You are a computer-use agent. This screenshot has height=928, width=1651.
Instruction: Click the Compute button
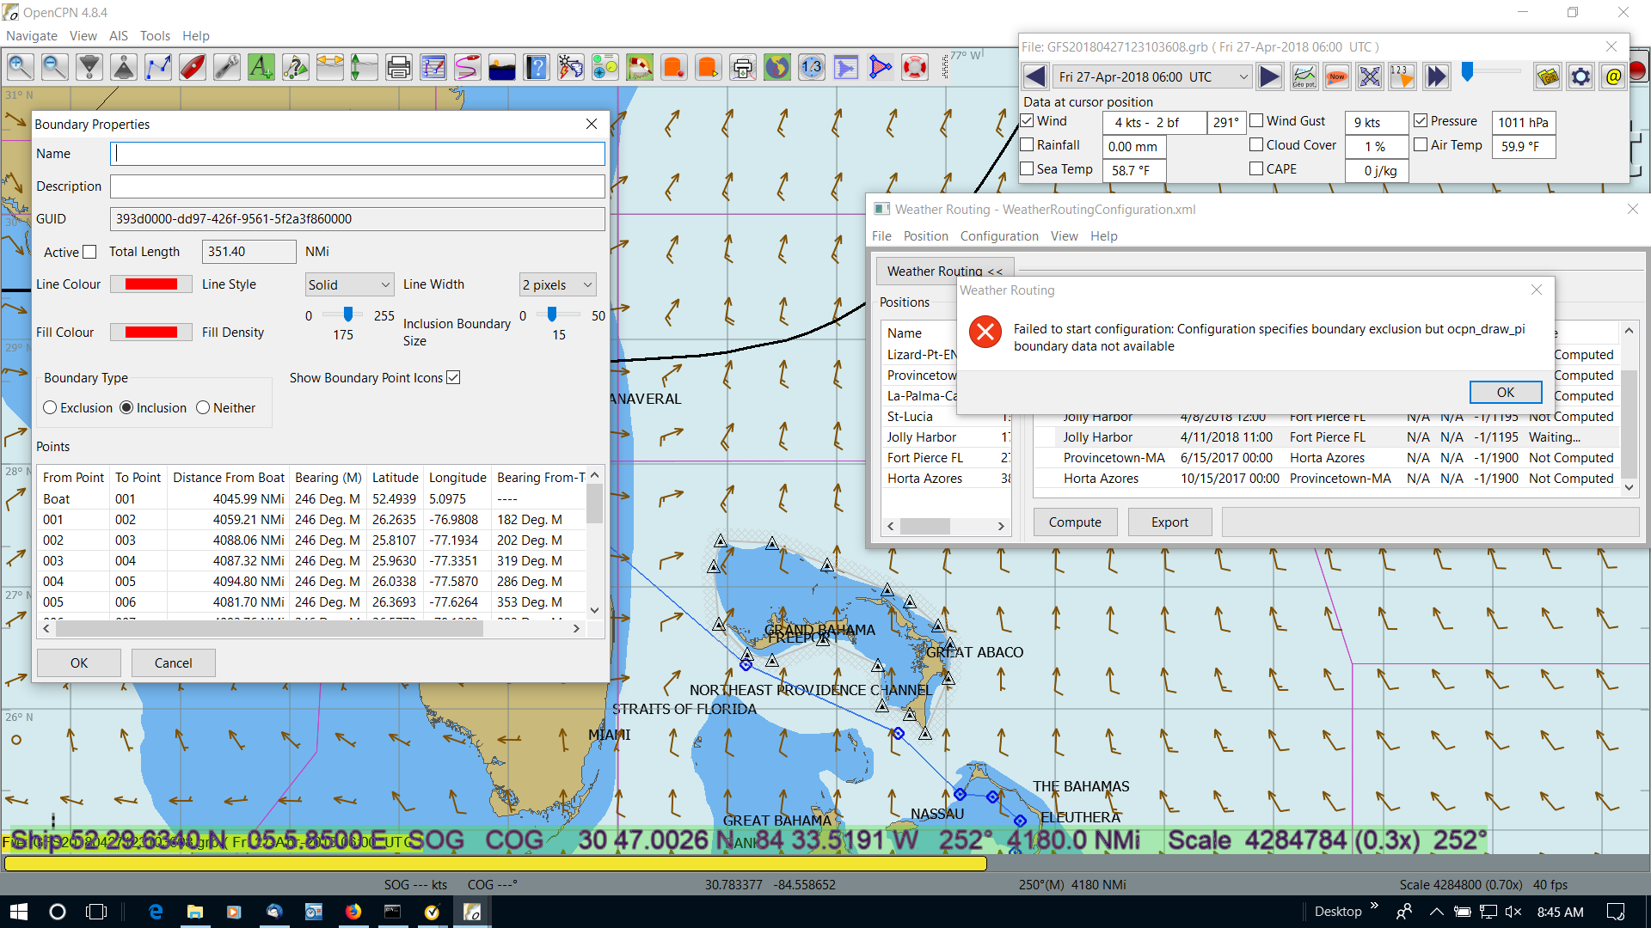pos(1075,522)
